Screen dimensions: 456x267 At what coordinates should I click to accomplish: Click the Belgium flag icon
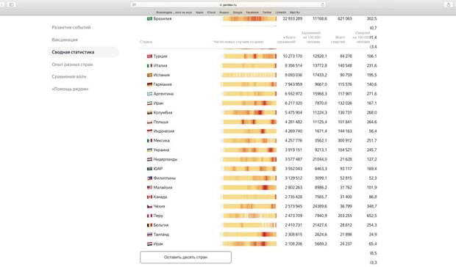click(149, 225)
